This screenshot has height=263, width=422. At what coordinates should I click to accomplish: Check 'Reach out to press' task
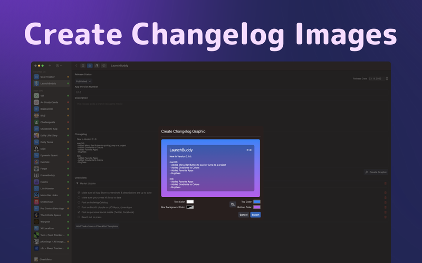coord(79,217)
